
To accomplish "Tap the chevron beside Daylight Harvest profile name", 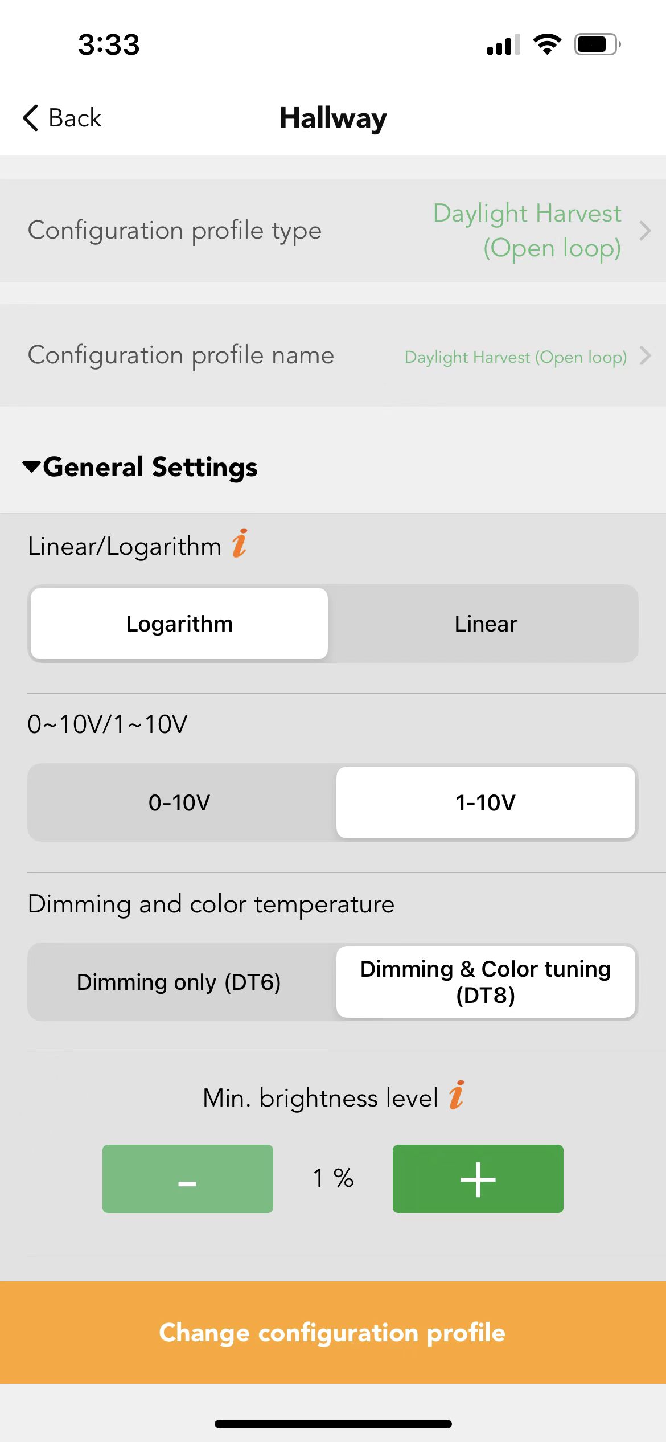I will point(645,355).
